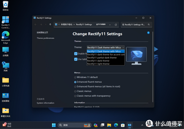Open Rectify11 Control Center desktop shortcut
Image resolution: width=184 pixels, height=129 pixels.
6,22
